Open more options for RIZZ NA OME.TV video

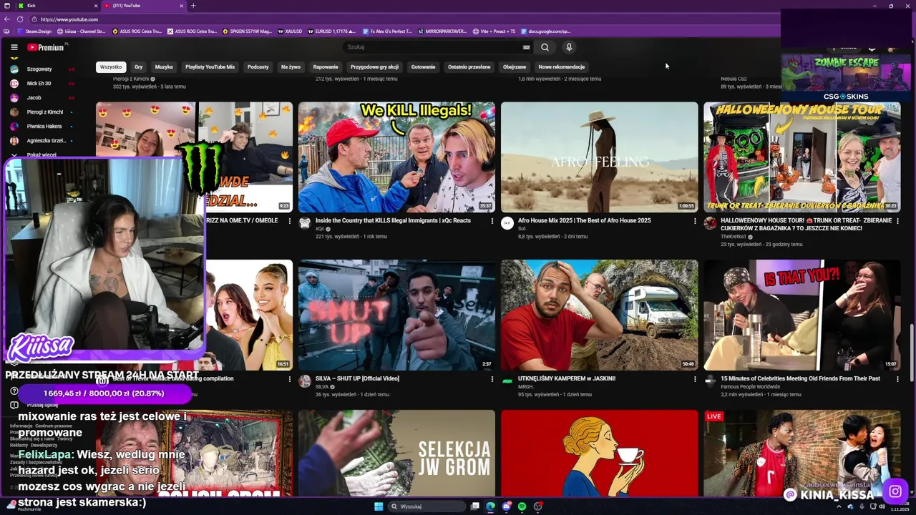point(290,221)
